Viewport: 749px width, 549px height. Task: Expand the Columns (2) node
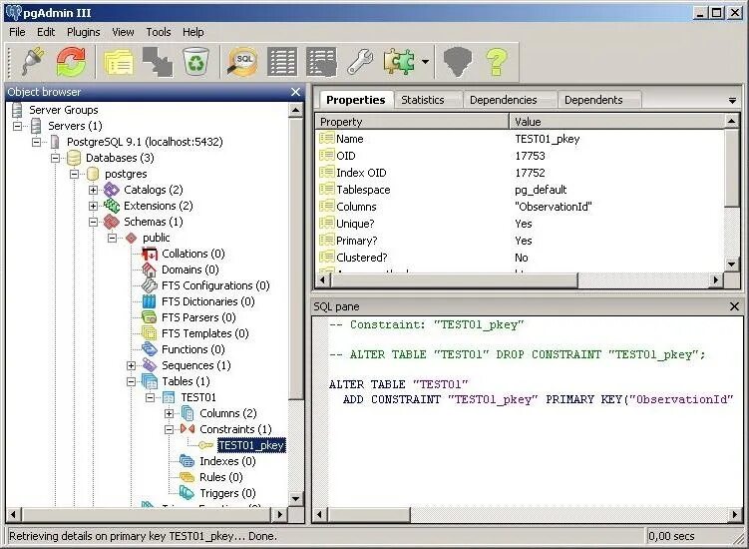[x=170, y=413]
